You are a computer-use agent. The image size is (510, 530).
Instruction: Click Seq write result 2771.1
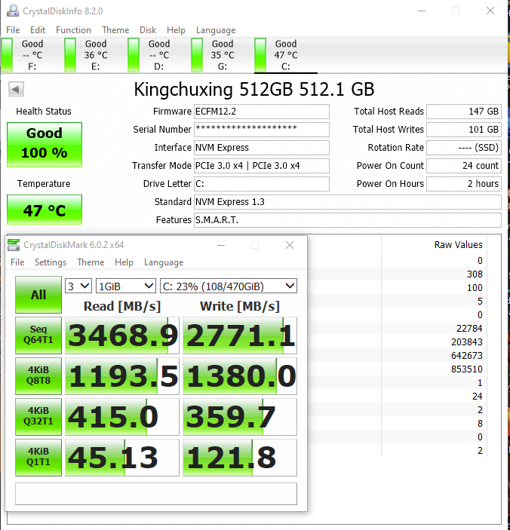(240, 335)
